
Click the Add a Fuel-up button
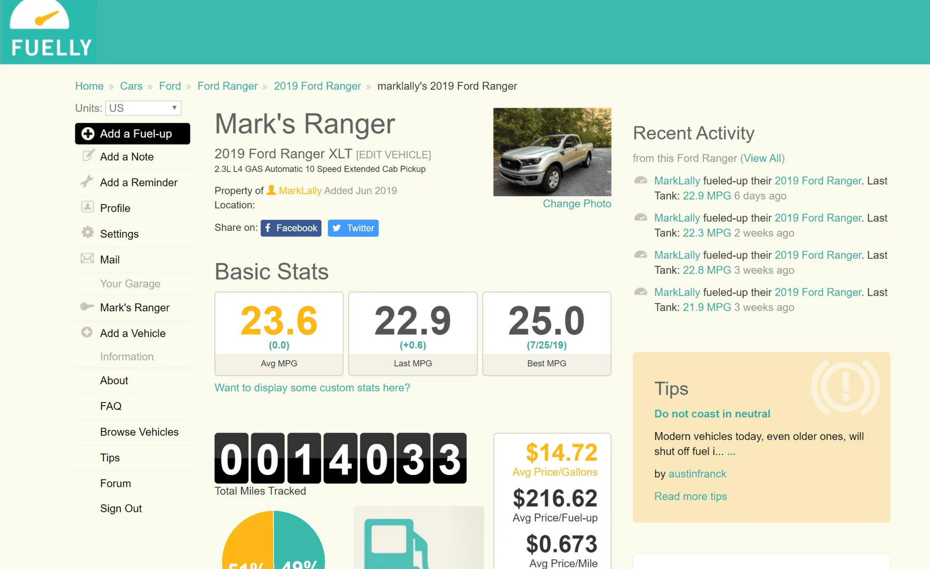132,134
